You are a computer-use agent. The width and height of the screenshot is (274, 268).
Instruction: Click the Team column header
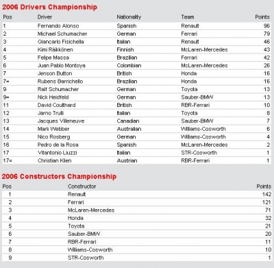pos(188,17)
